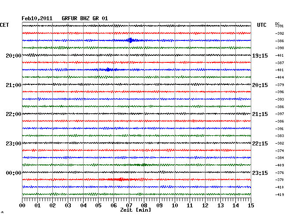Image resolution: width=286 pixels, height=217 pixels.
Task: Click the x-axis minute label 11
Action: 190,206
